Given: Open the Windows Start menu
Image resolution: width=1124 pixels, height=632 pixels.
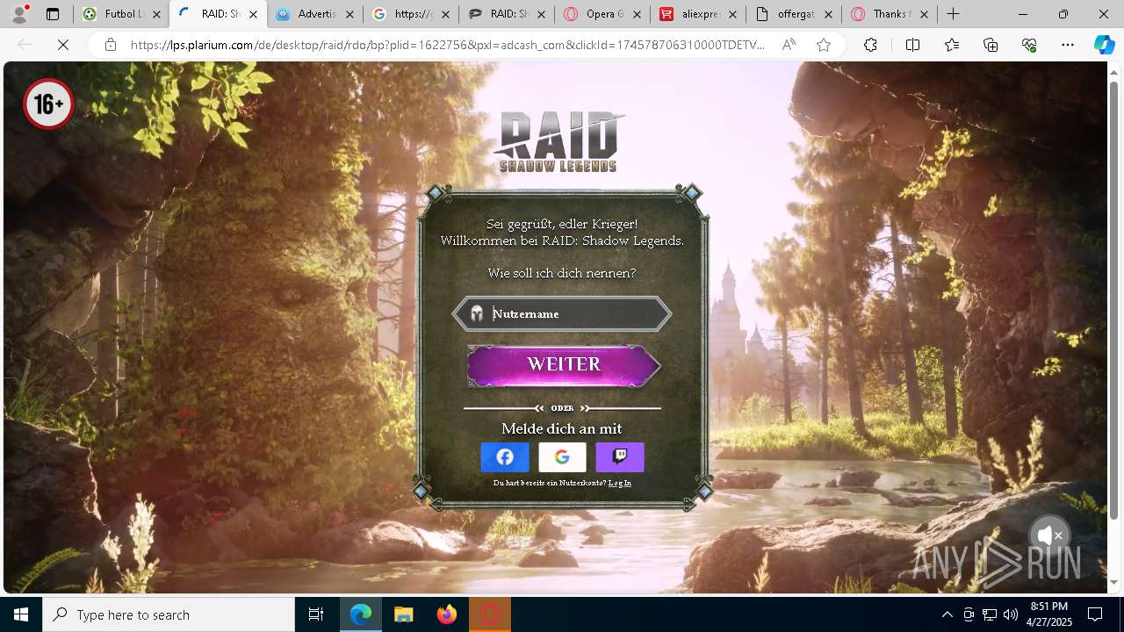Looking at the screenshot, I should tap(21, 614).
